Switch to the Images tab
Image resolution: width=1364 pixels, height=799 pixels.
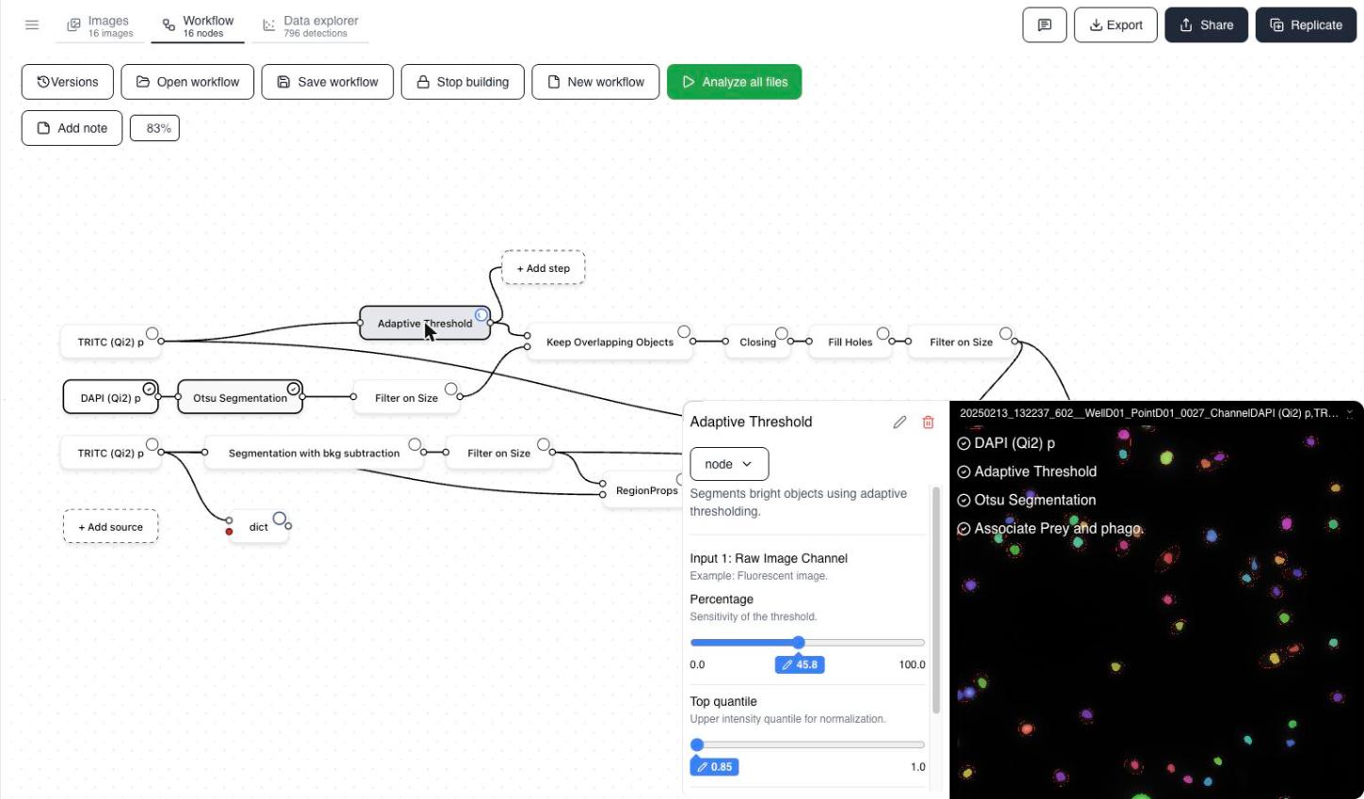pyautogui.click(x=99, y=26)
